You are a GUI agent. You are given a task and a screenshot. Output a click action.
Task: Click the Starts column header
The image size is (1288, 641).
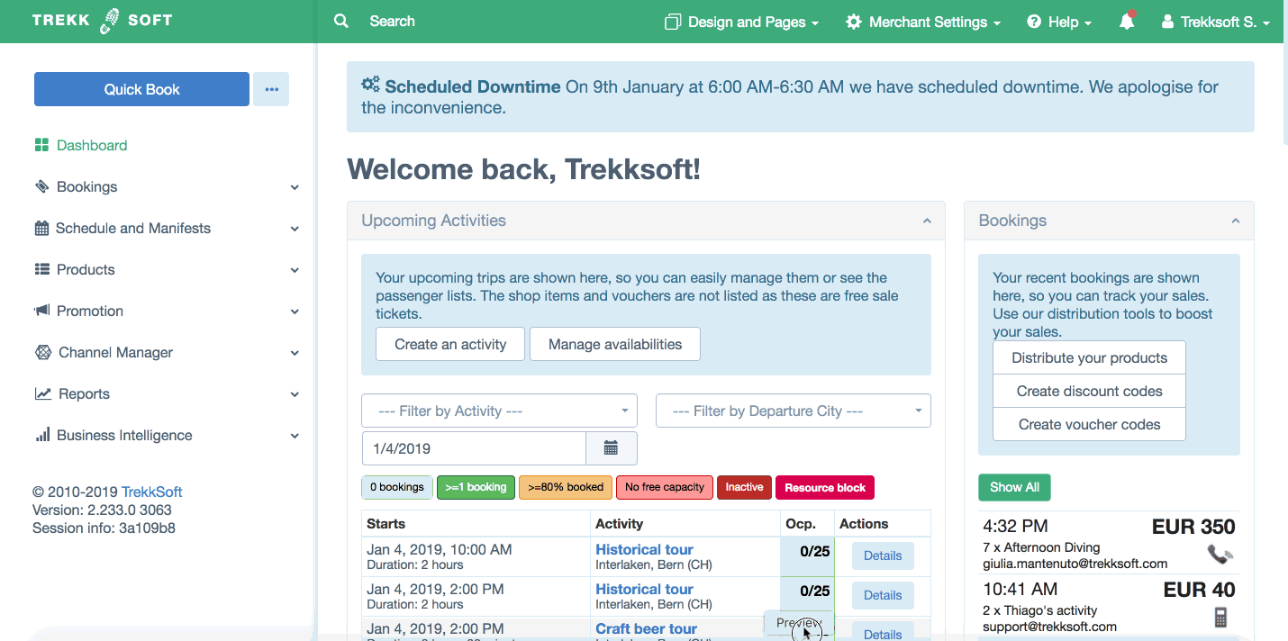coord(386,523)
